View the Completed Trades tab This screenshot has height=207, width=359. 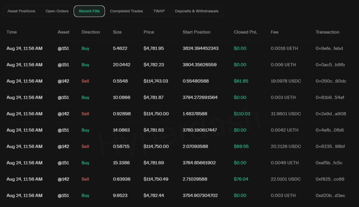coord(126,11)
